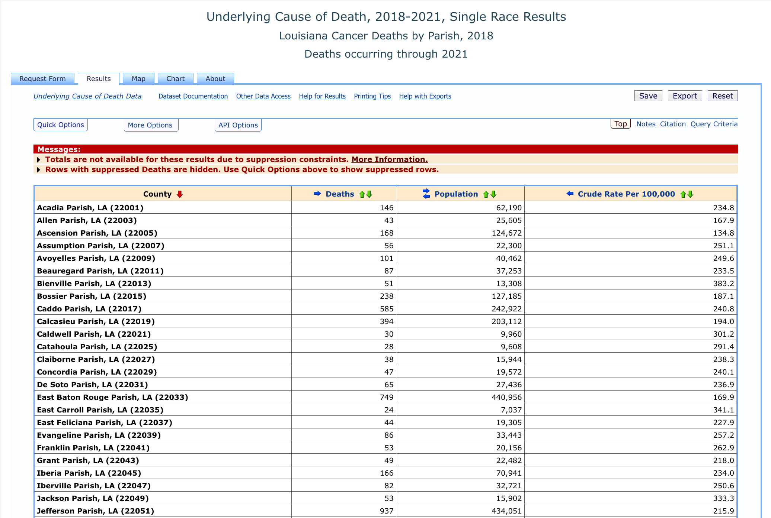Click the Crude Rate Per 100,000 header text
The width and height of the screenshot is (771, 518).
coord(626,194)
